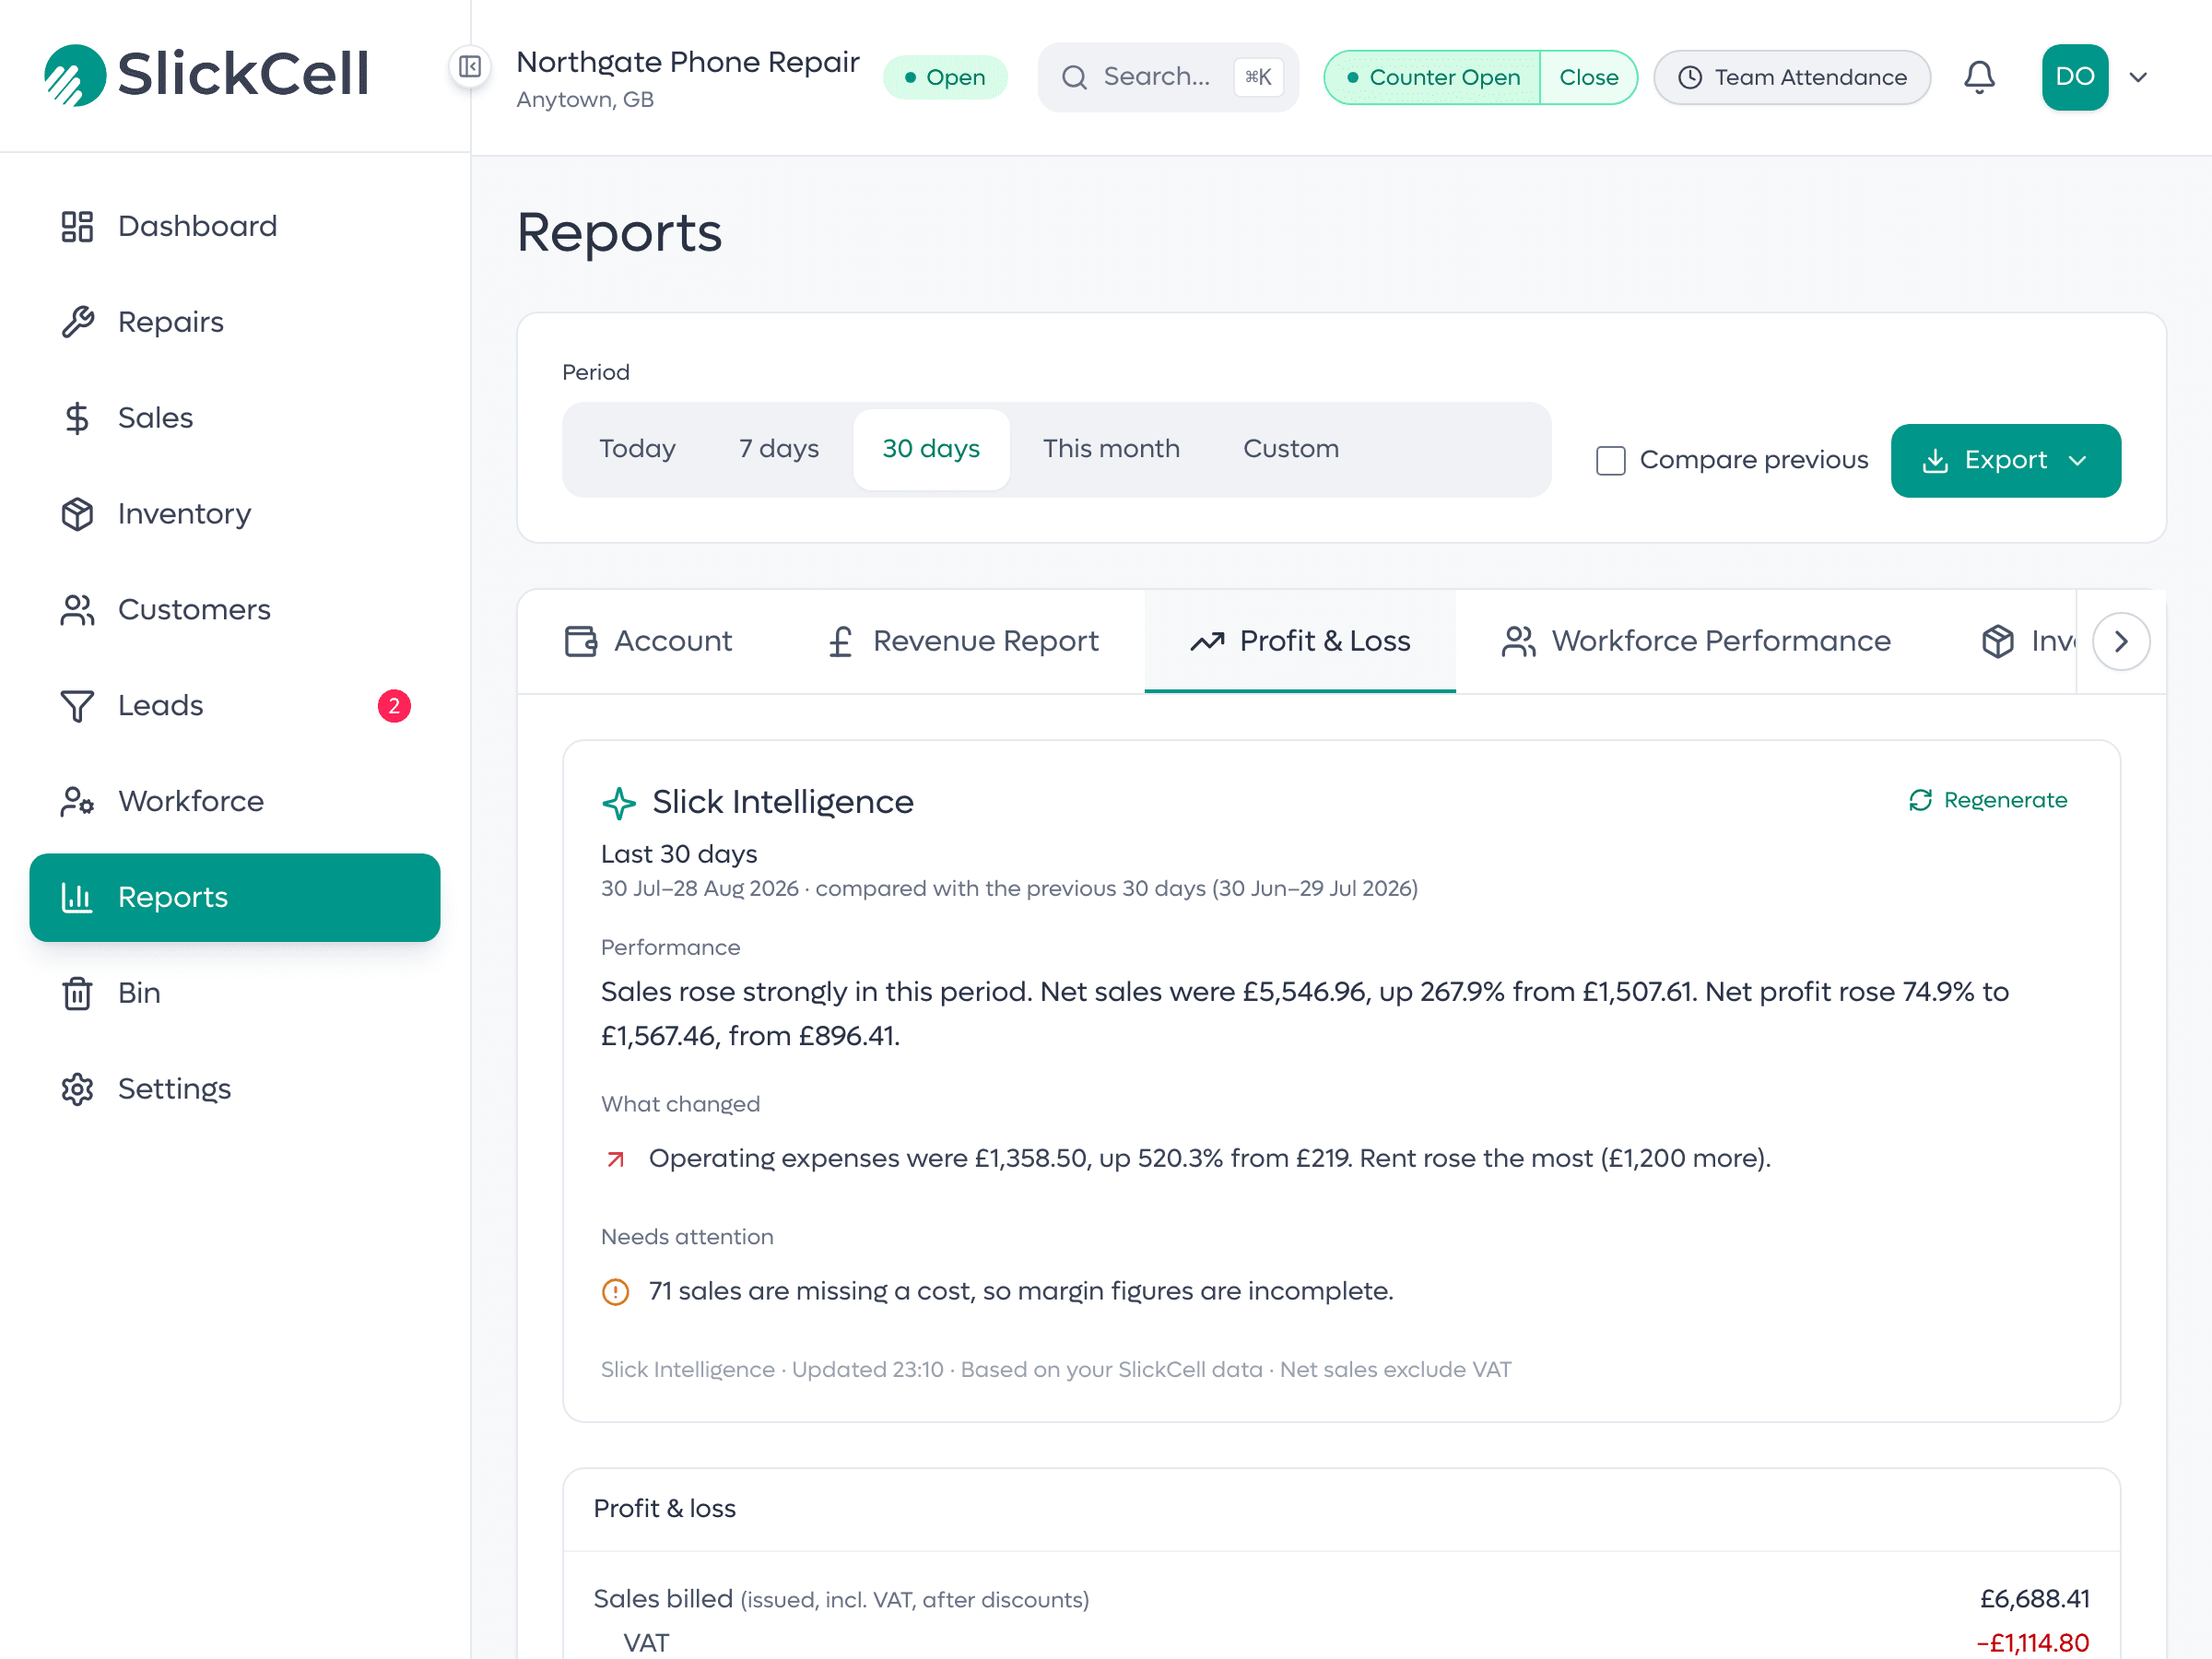Open Team Attendance
The height and width of the screenshot is (1659, 2212).
click(x=1792, y=77)
